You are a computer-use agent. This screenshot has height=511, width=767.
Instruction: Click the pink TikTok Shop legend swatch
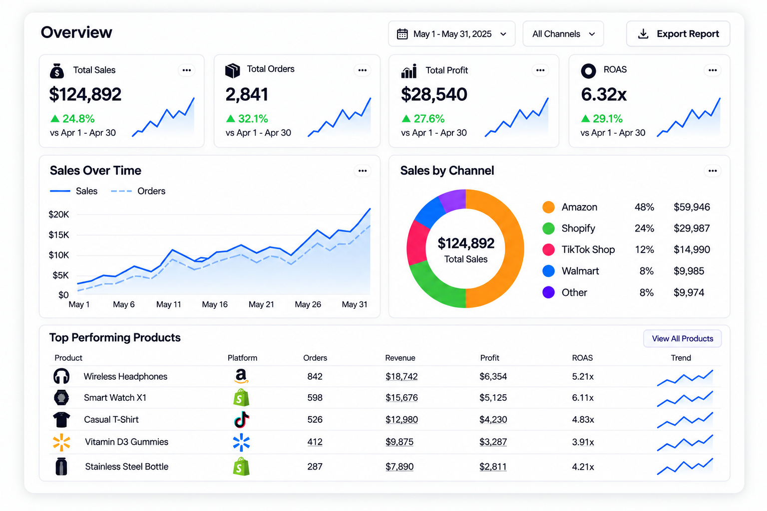point(548,250)
